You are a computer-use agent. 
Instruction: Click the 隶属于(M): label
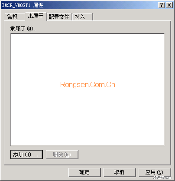pyautogui.click(x=23, y=29)
